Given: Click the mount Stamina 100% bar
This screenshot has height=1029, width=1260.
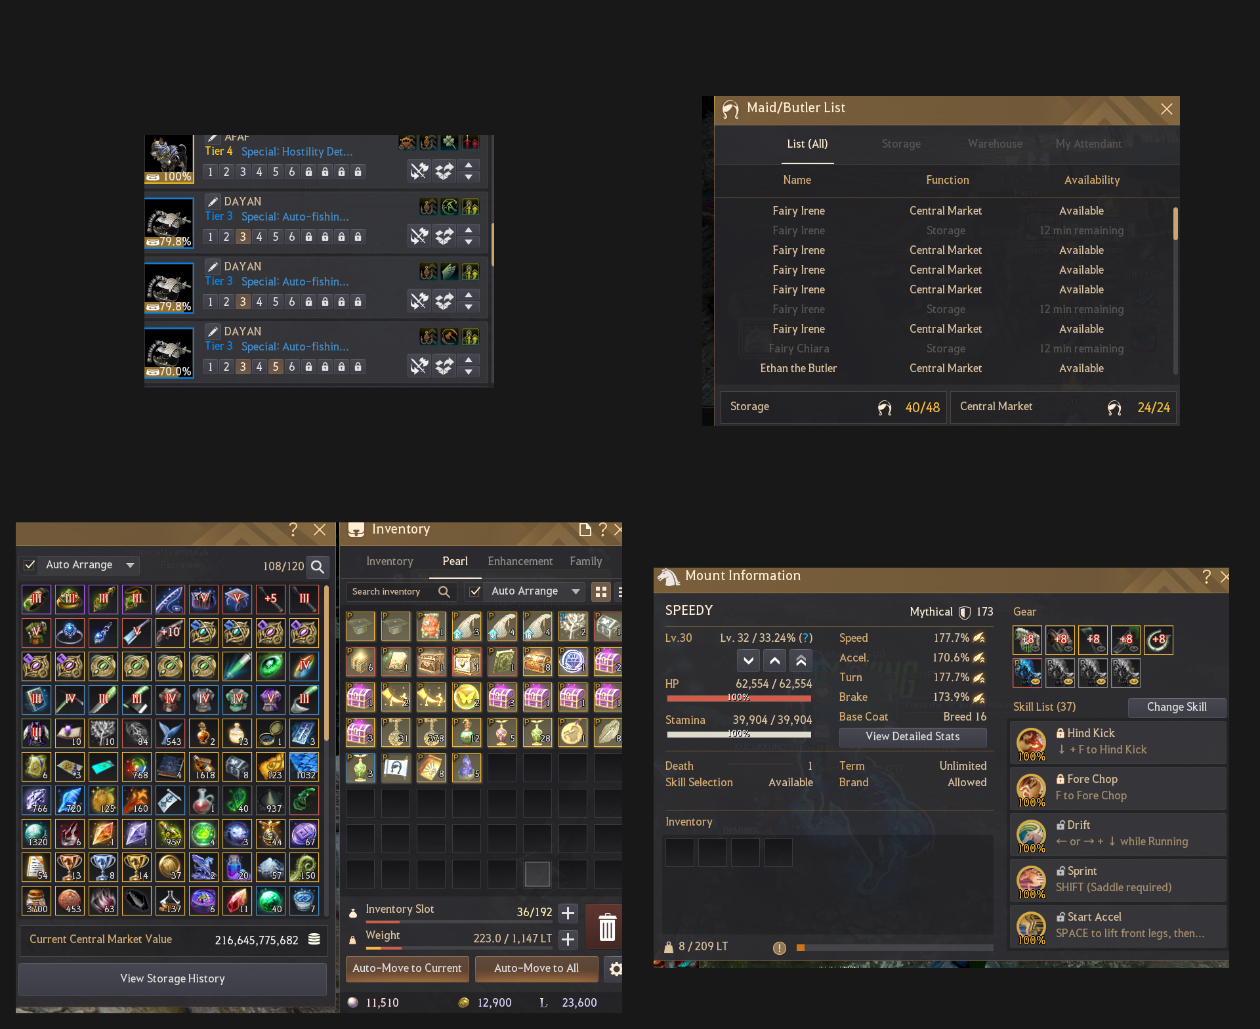Looking at the screenshot, I should point(739,734).
